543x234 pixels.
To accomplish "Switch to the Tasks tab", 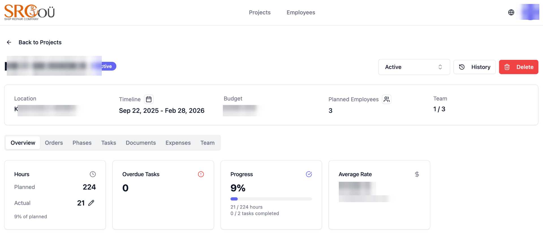I will point(109,143).
